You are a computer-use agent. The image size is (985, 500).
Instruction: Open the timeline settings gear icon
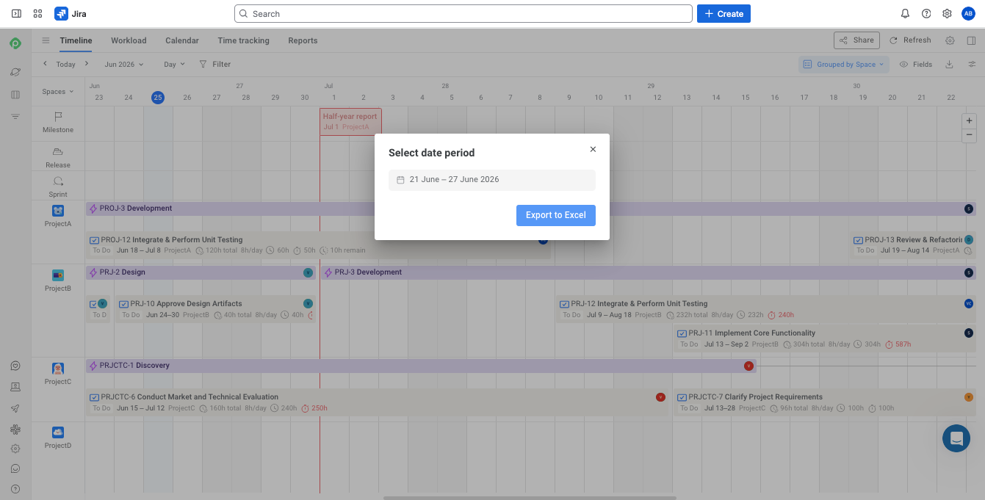950,40
